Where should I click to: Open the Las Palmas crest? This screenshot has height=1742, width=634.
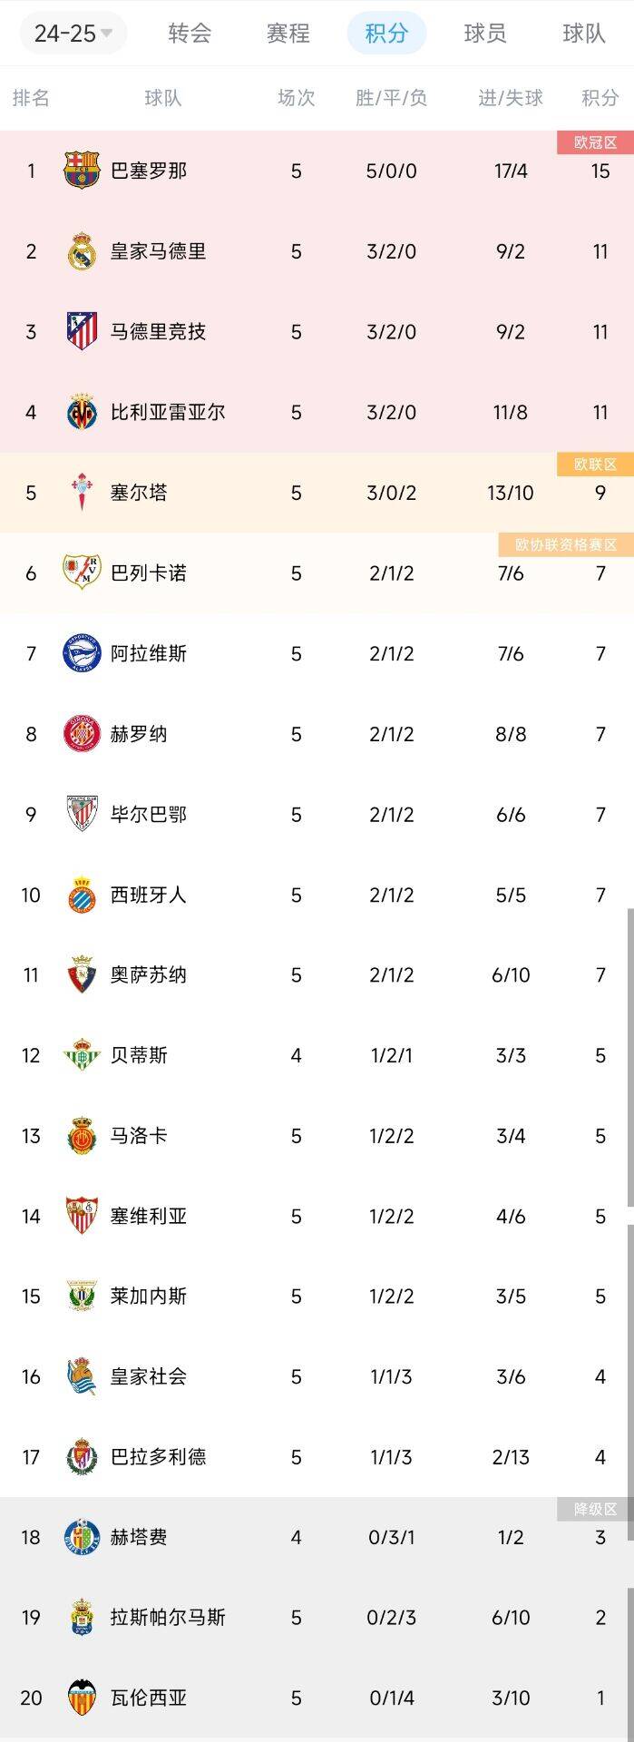82,1617
